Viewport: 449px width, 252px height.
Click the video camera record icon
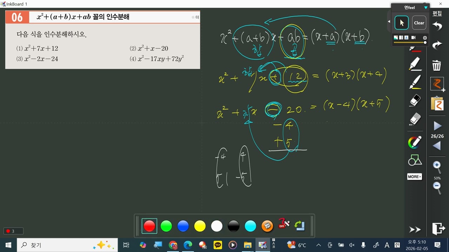[x=414, y=37]
